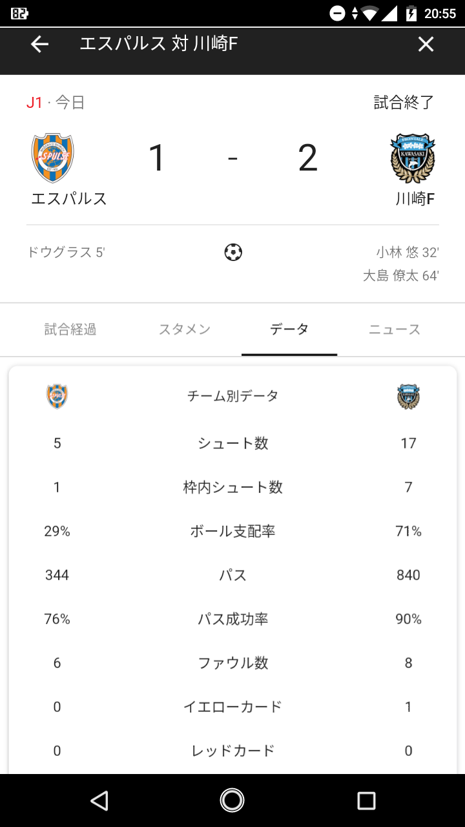Tap the Android recent apps square button
465x827 pixels.
pyautogui.click(x=366, y=801)
